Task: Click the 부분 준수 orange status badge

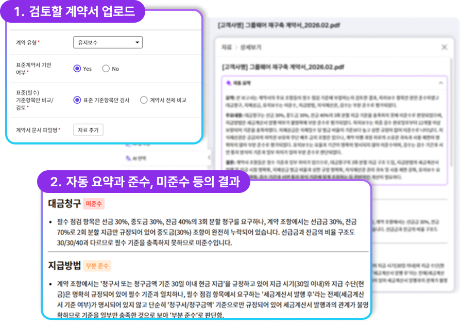Action: pos(98,266)
